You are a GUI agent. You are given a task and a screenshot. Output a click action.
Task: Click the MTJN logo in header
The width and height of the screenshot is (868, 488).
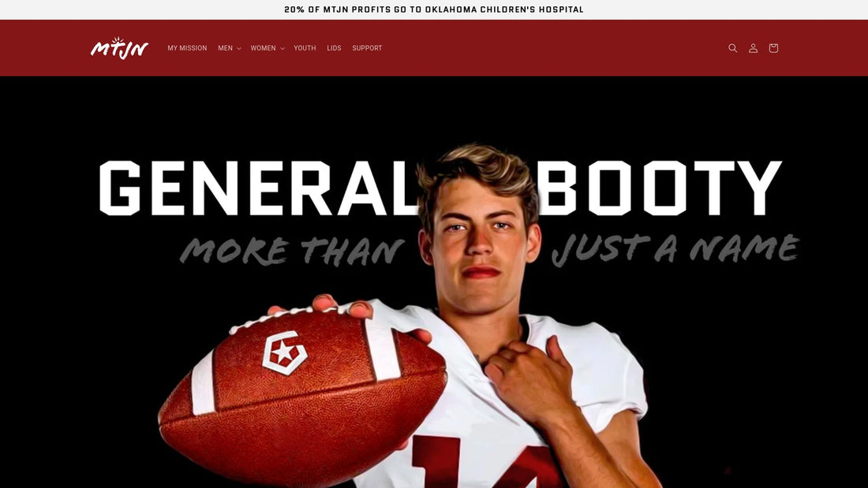(120, 48)
